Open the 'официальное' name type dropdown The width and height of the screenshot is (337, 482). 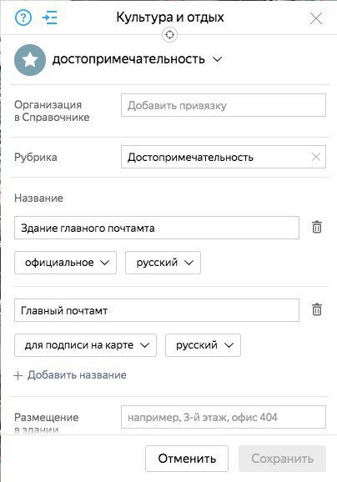[x=66, y=263]
